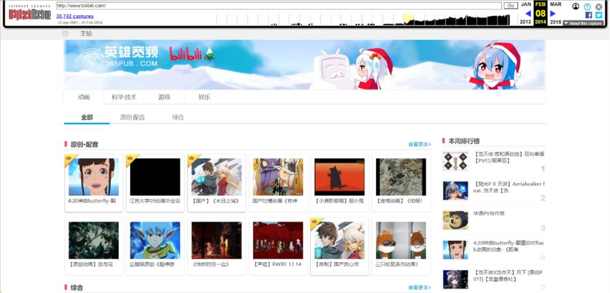The height and width of the screenshot is (293, 610).
Task: Open thumbnail 企鹅娘原创《超神游
Action: pyautogui.click(x=155, y=240)
